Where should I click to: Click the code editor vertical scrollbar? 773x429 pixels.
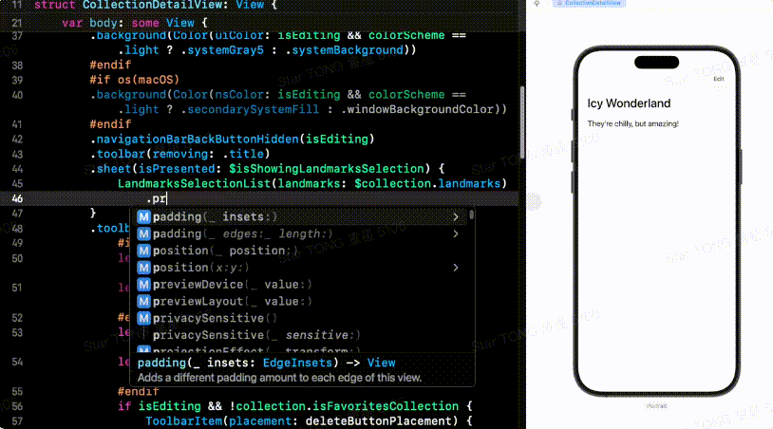(522, 122)
